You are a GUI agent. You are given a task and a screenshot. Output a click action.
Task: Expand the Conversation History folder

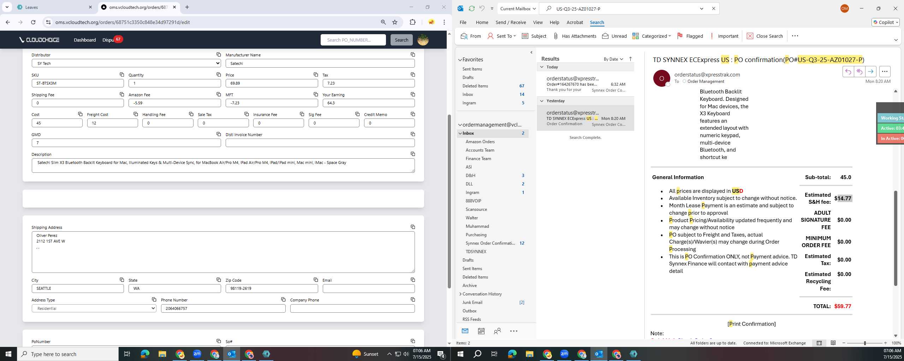(460, 294)
